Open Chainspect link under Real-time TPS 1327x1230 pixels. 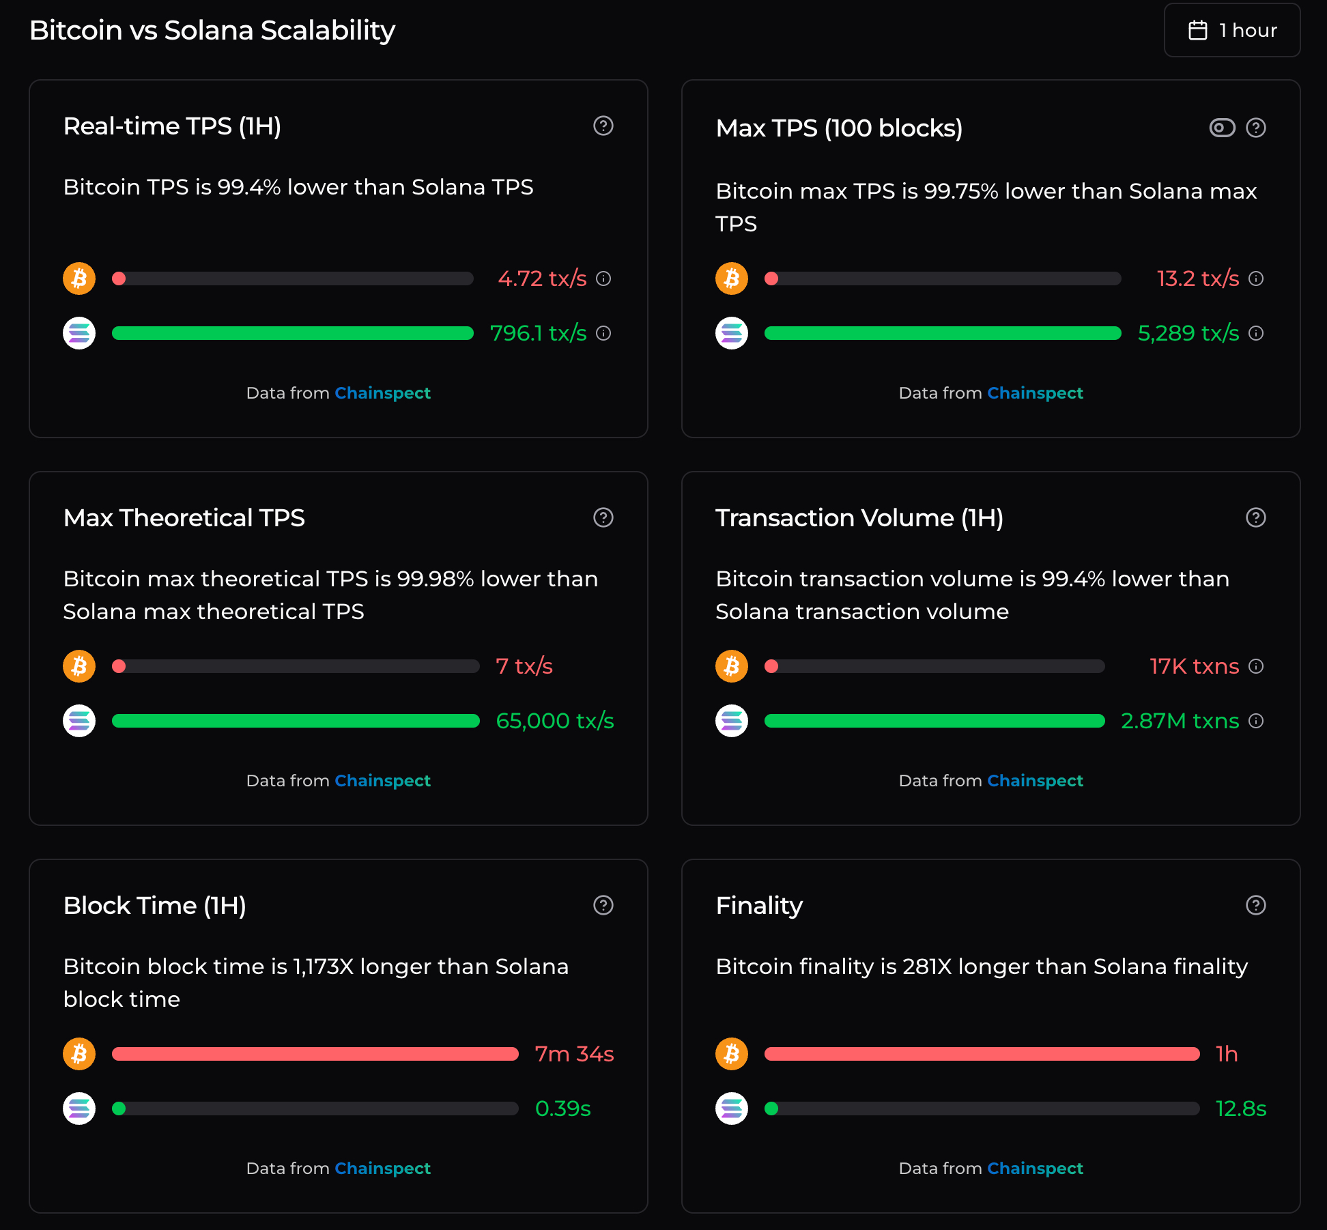click(383, 393)
